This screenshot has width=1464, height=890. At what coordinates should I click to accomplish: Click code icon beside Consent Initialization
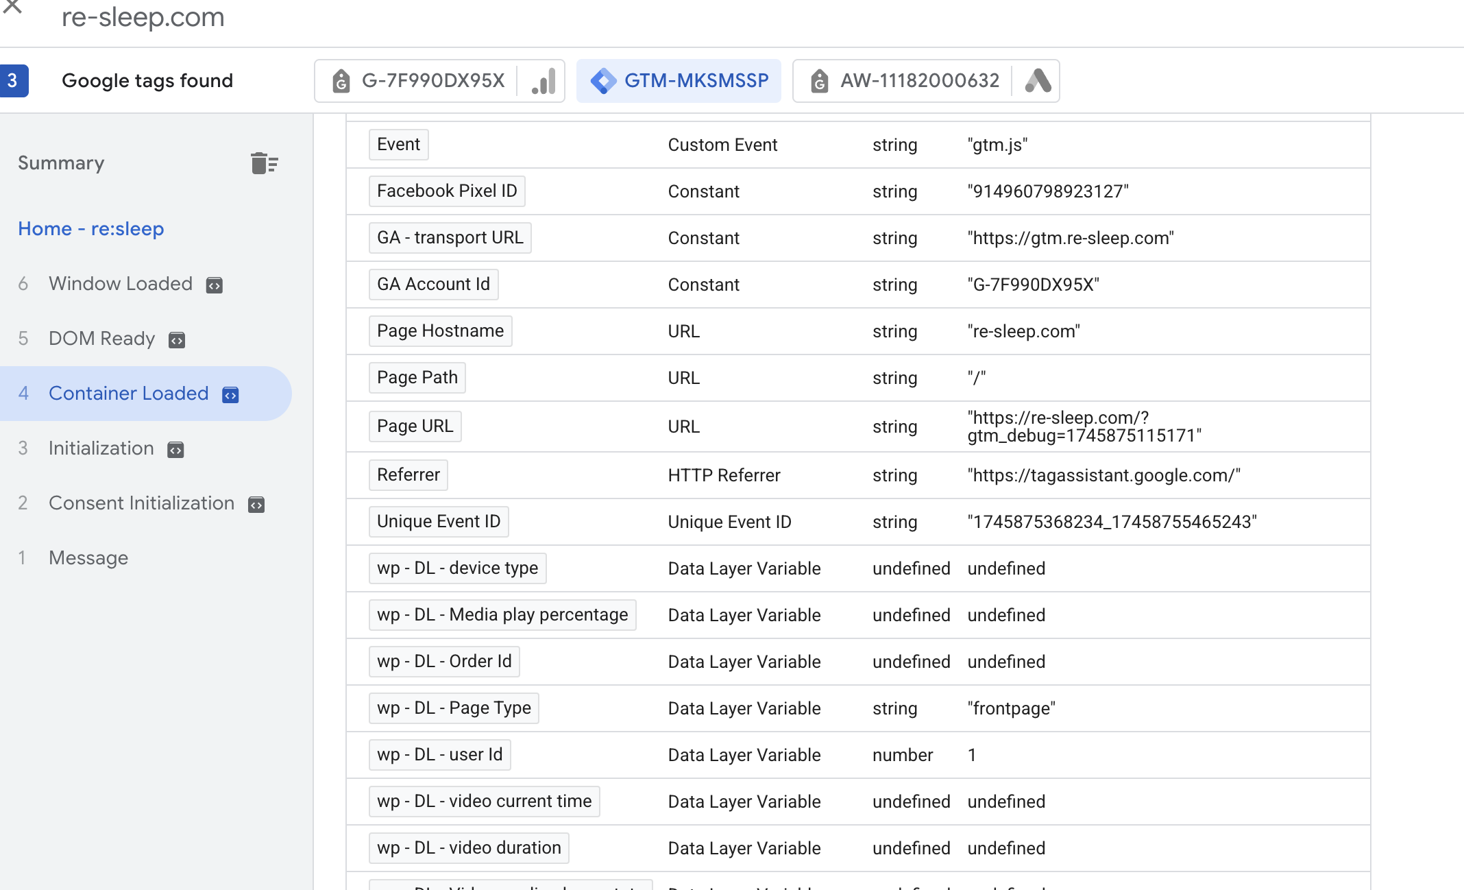(256, 504)
